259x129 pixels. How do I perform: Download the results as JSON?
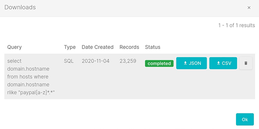(x=192, y=63)
